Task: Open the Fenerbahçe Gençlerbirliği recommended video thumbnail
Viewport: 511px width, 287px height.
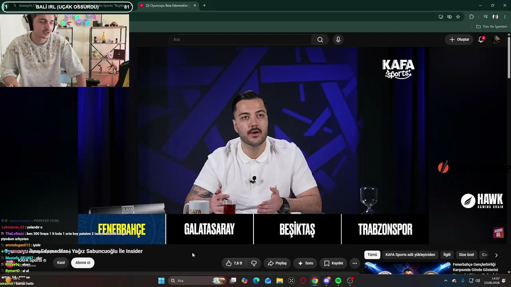Action: [407, 268]
